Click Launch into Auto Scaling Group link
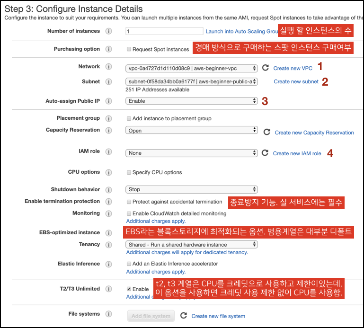 pos(242,31)
